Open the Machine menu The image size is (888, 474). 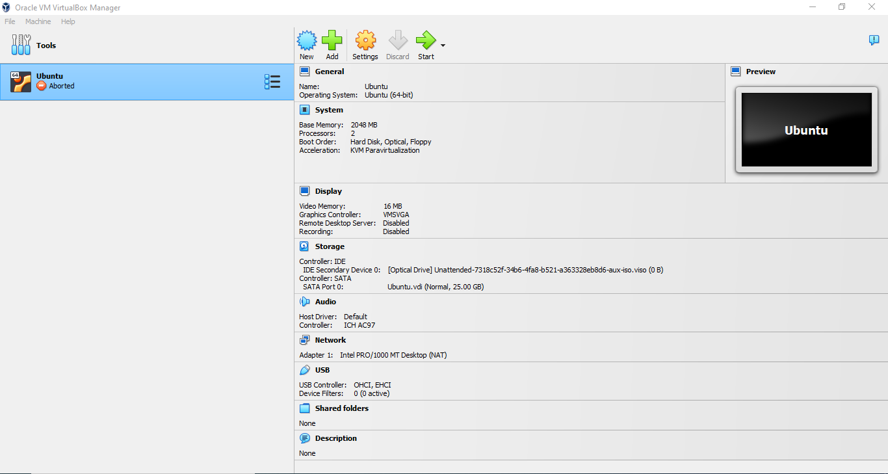(38, 21)
